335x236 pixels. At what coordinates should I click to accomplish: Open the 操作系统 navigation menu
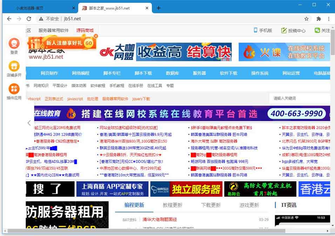(260, 73)
